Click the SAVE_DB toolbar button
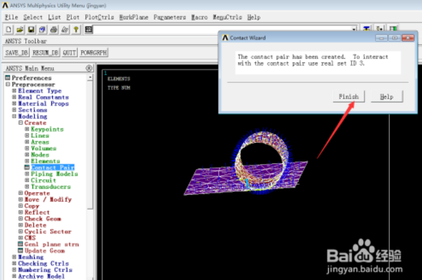422x280 pixels. (17, 52)
